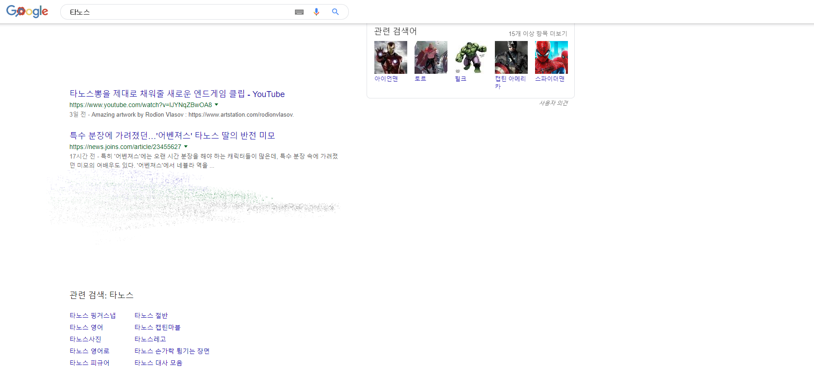Start voice search with microphone icon
Image resolution: width=814 pixels, height=370 pixels.
click(x=316, y=12)
